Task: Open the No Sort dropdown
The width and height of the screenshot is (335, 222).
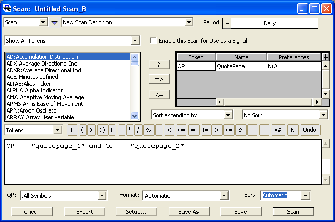Action: (323, 115)
